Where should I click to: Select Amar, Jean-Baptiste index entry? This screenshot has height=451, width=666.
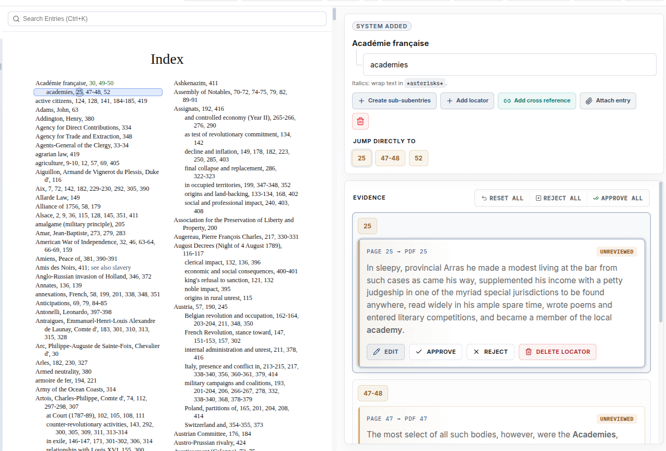80,233
